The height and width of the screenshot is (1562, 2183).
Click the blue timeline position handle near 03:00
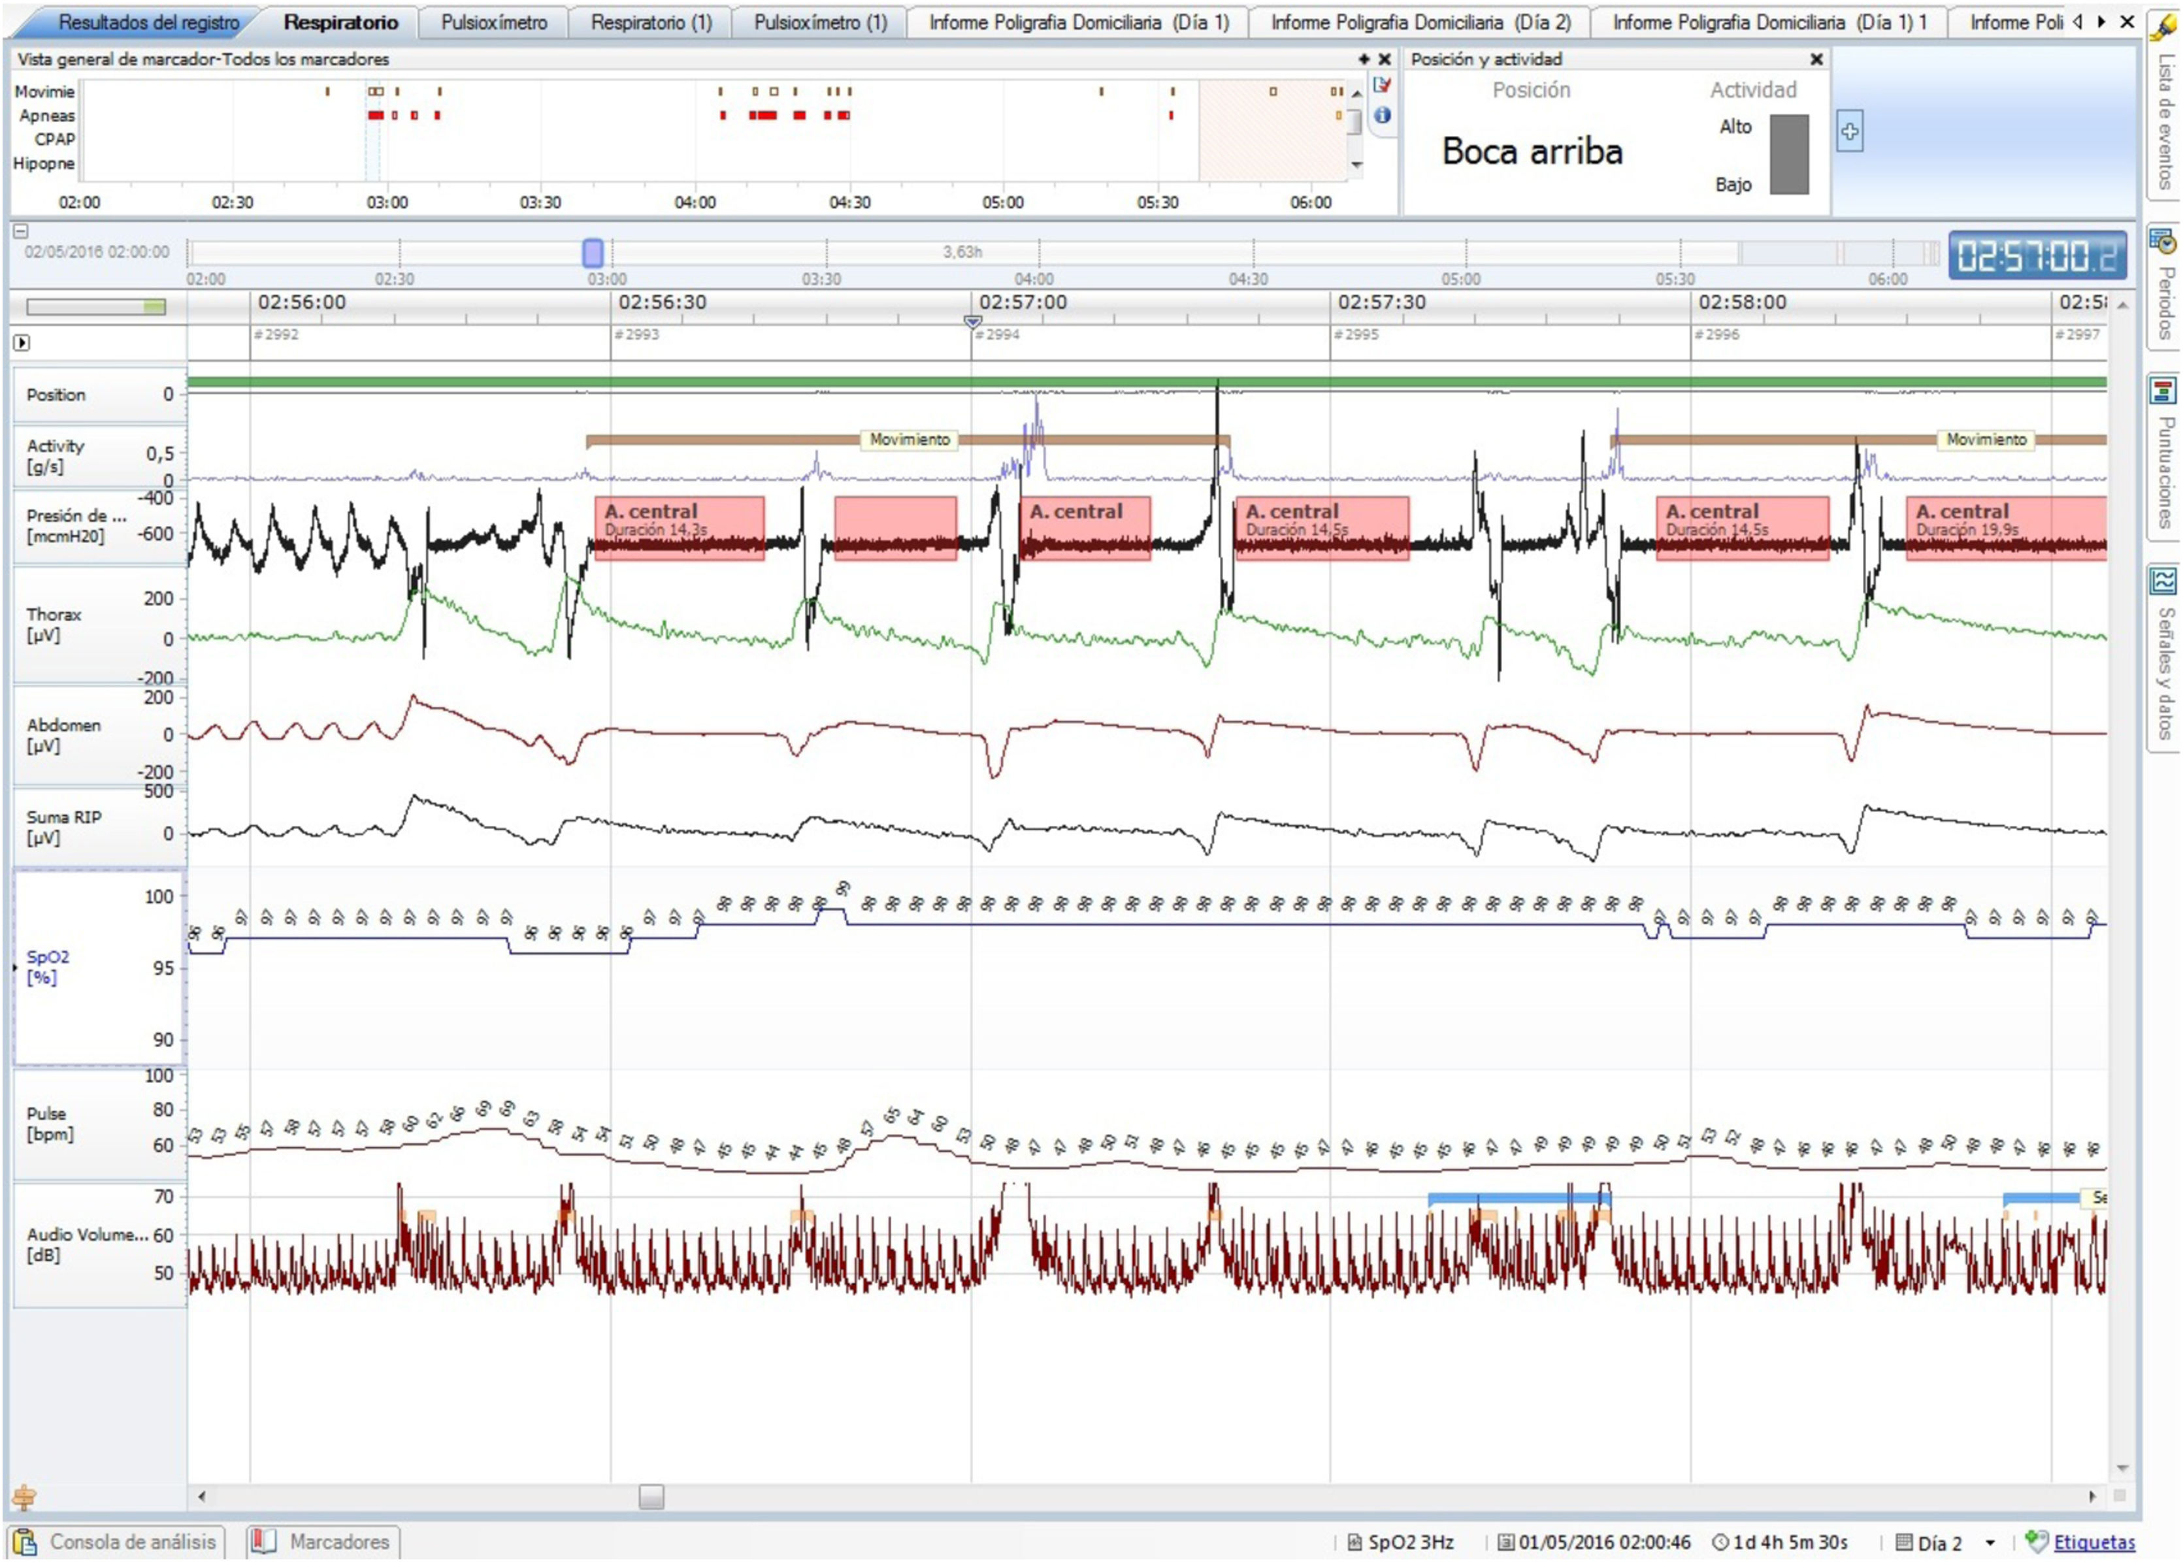[x=593, y=253]
